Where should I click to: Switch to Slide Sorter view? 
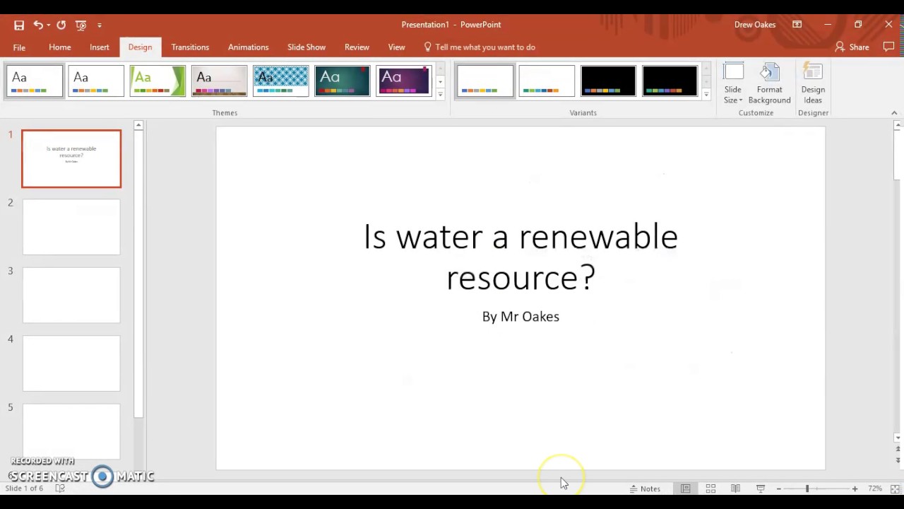click(x=710, y=488)
